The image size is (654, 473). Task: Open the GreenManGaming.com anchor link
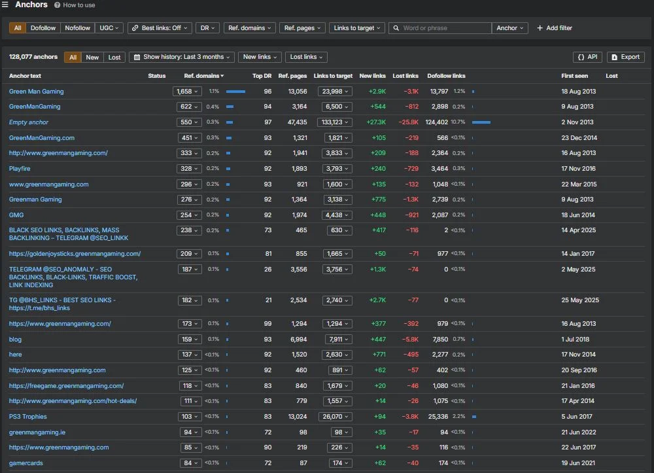(42, 137)
